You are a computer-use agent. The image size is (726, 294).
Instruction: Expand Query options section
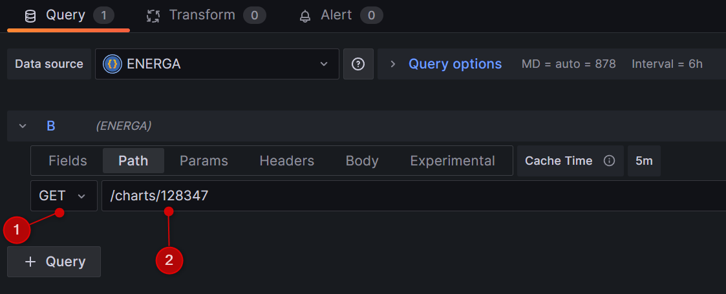pyautogui.click(x=454, y=64)
